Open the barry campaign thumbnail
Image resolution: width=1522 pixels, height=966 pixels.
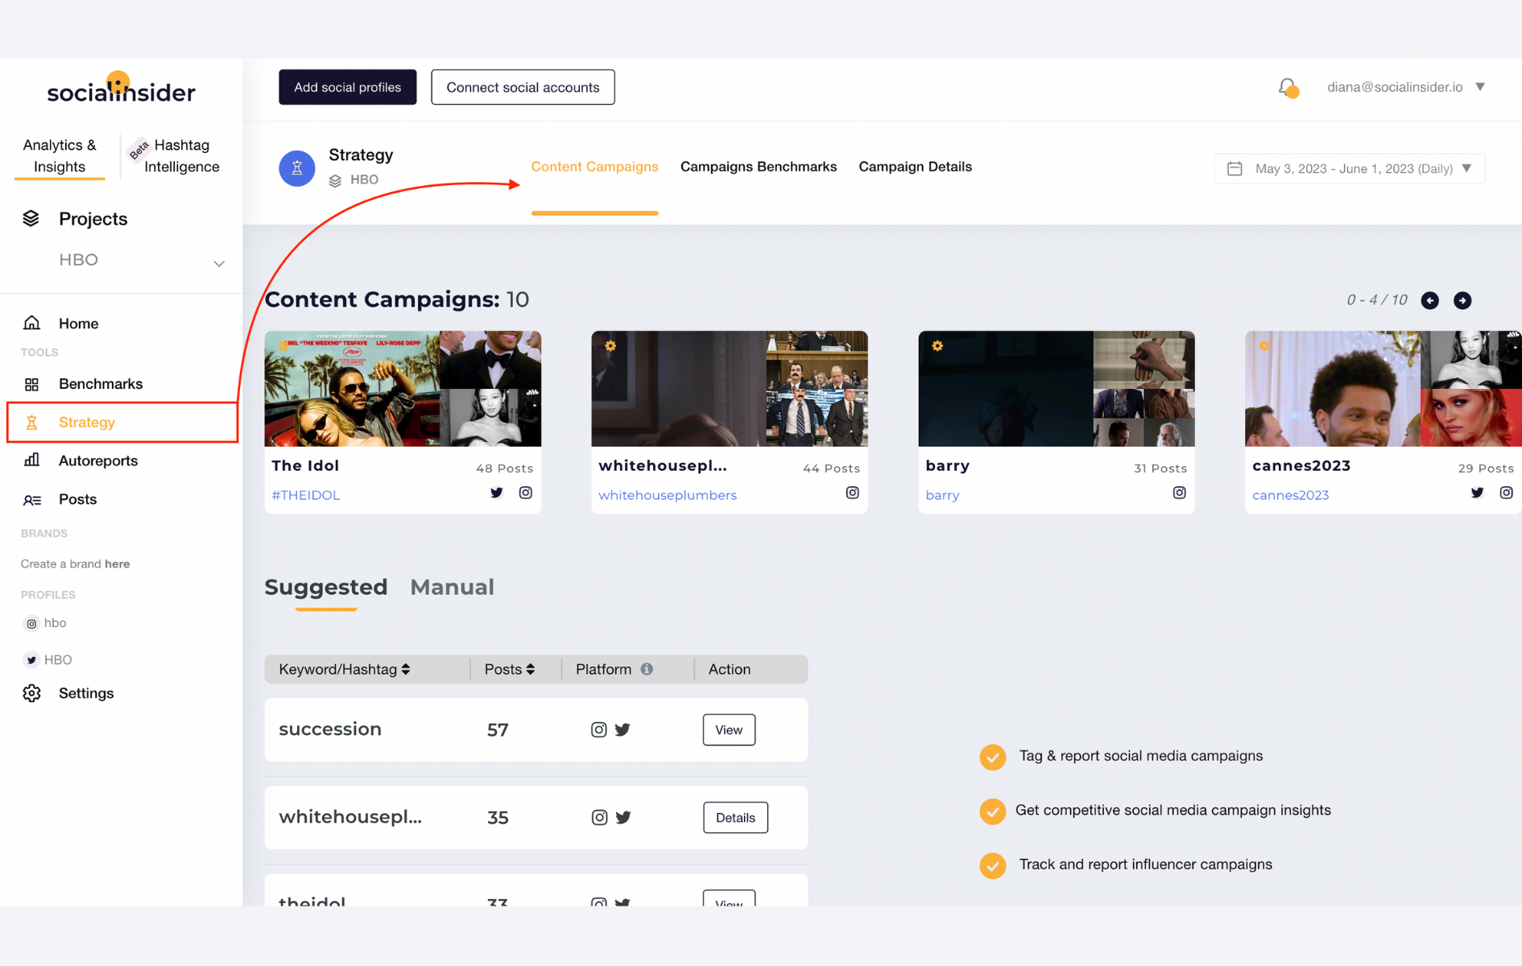pos(1057,389)
